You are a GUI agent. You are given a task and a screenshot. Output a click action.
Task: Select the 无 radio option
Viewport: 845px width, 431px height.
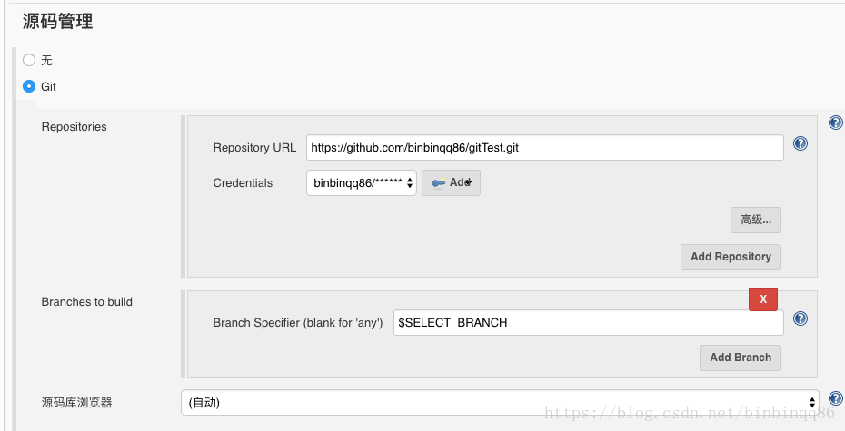(x=29, y=60)
